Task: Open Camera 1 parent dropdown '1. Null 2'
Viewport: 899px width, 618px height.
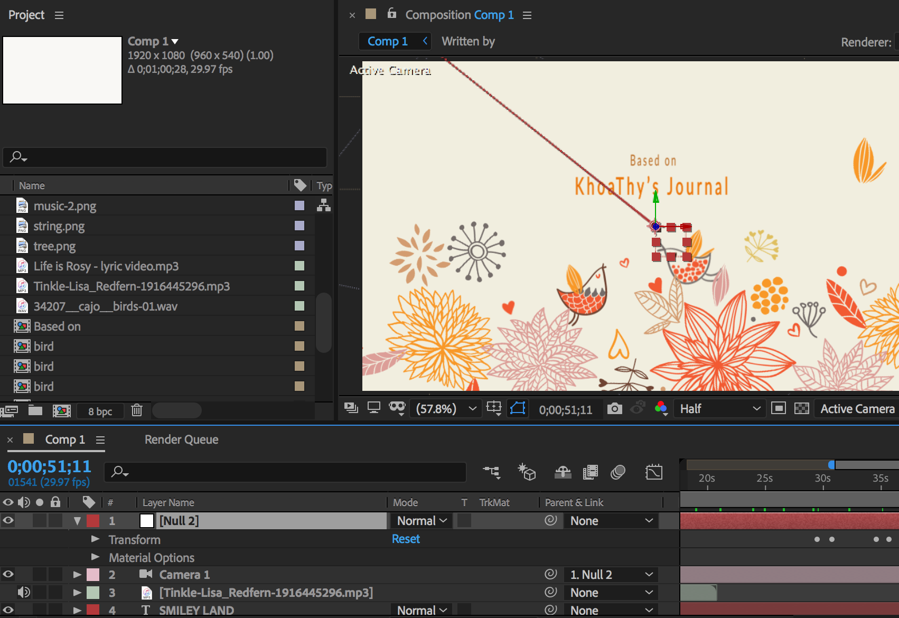Action: click(612, 575)
